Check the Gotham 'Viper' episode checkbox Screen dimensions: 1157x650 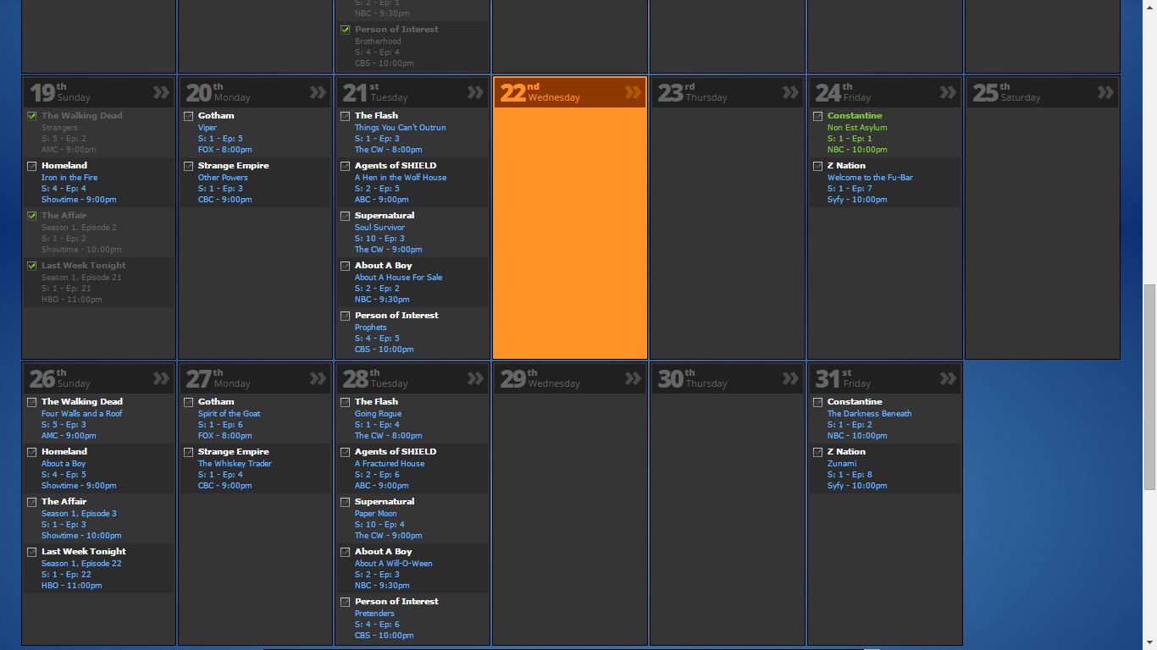pyautogui.click(x=189, y=116)
